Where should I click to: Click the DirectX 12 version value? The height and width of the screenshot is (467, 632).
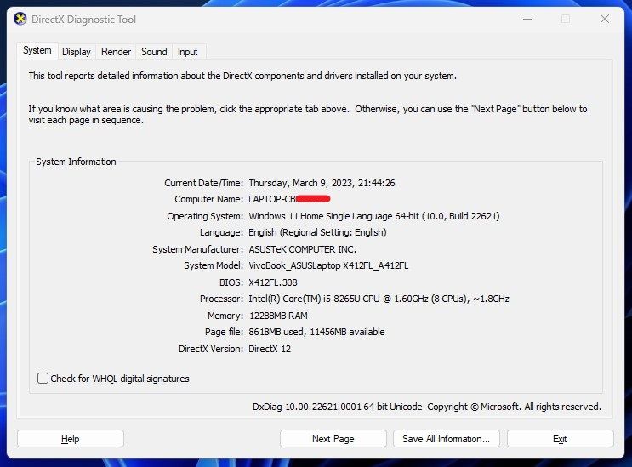pos(270,349)
